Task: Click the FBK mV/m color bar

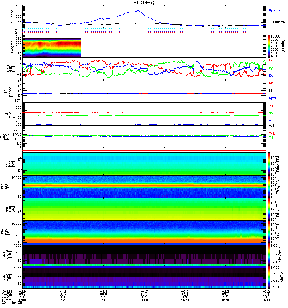Action: pyautogui.click(x=269, y=254)
